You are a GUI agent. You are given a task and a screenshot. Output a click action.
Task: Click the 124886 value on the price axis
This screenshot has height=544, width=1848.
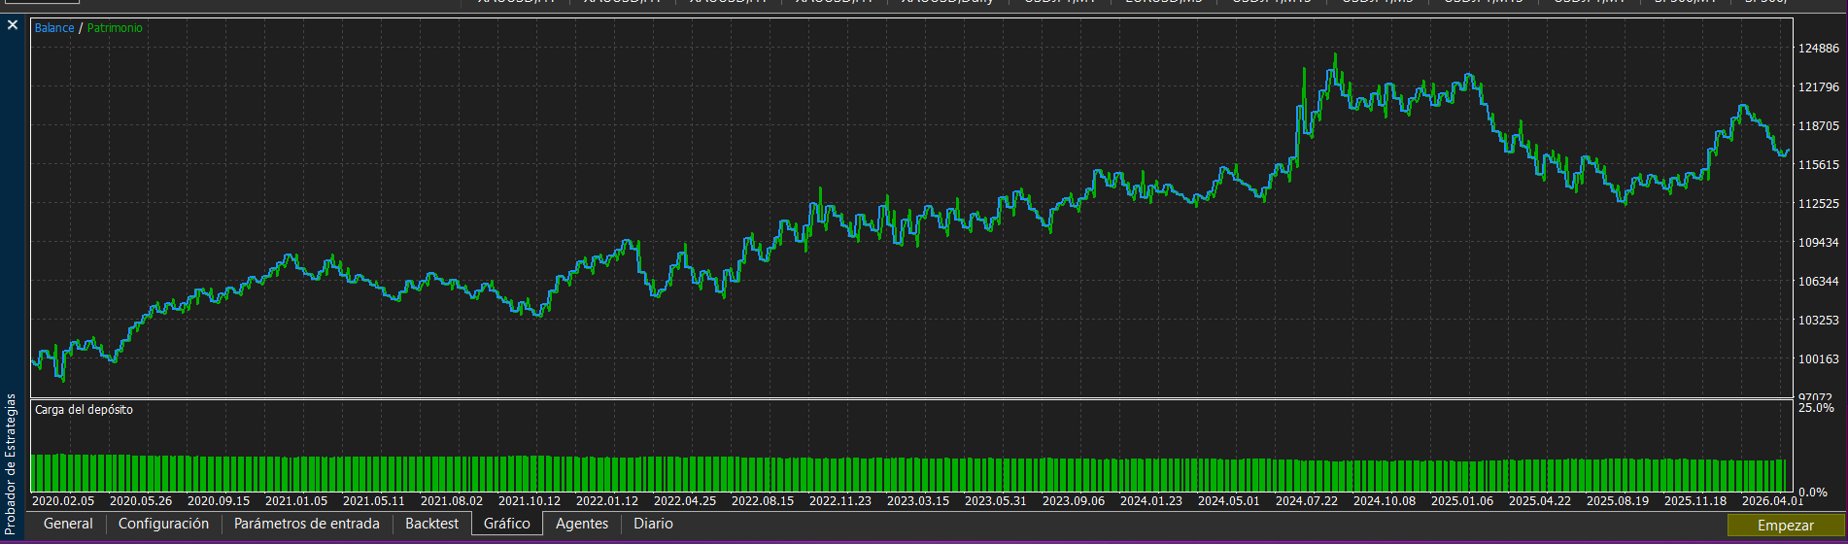coord(1818,48)
